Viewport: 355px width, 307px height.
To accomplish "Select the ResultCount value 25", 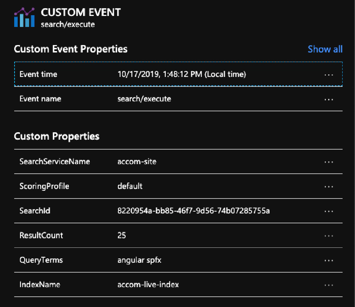I will click(x=121, y=235).
